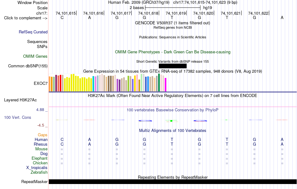297x189 pixels.
Task: Click the 4.88 PhyloP upper scale value
Action: [x=40, y=110]
